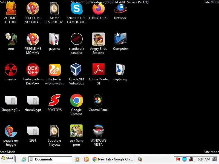Image resolution: width=219 pixels, height=164 pixels.
Task: Switch to the Documents taskbar window
Action: click(x=50, y=159)
